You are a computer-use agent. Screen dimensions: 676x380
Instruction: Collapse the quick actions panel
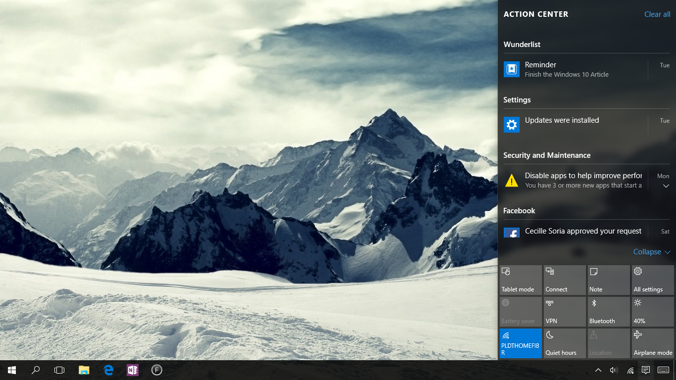[x=652, y=252]
